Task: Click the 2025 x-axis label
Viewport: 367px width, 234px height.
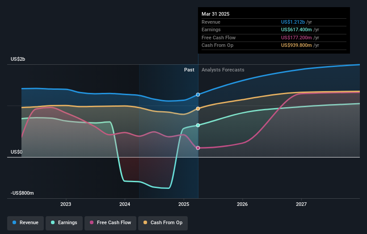Action: pos(184,204)
